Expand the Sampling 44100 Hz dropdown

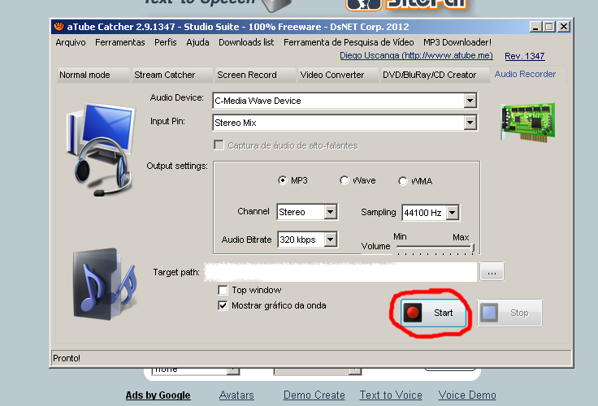(453, 213)
